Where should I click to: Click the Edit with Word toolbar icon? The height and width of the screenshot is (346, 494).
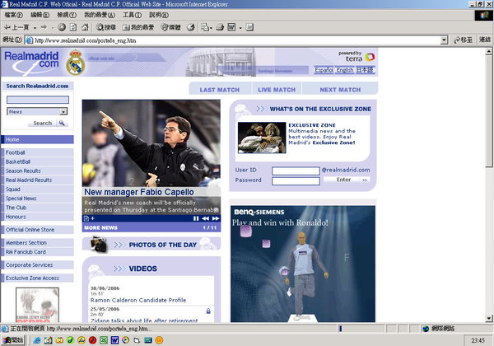click(x=231, y=27)
